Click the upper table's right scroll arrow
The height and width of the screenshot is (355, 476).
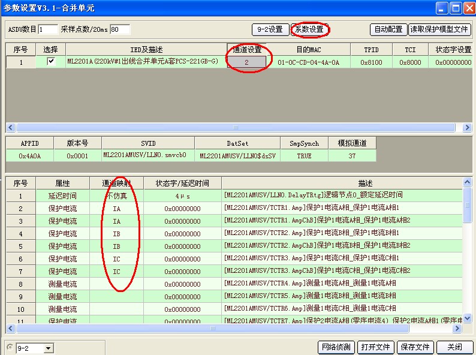(467, 128)
